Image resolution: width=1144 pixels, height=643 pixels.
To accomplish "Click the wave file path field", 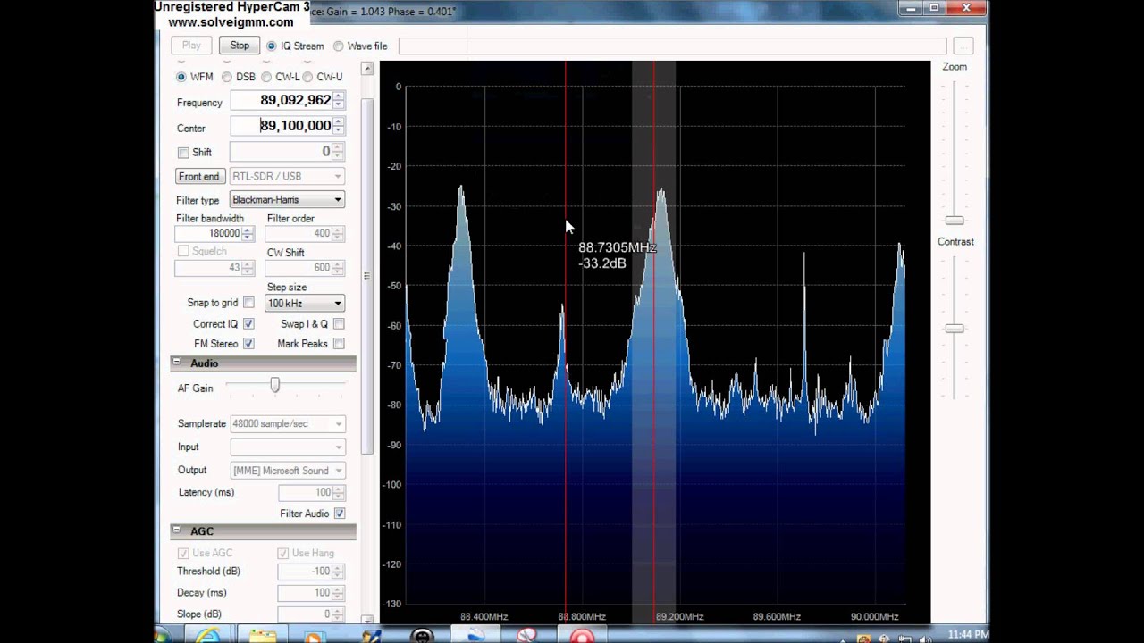I will [672, 46].
